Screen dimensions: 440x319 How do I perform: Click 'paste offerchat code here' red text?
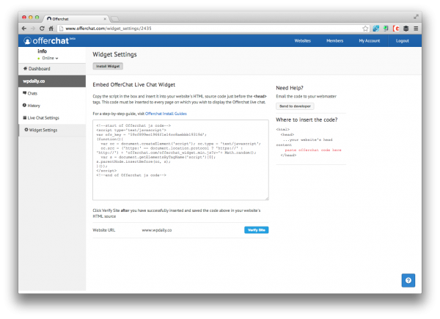[x=313, y=150]
